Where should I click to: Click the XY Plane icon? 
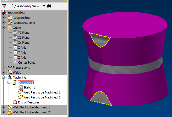15,43
